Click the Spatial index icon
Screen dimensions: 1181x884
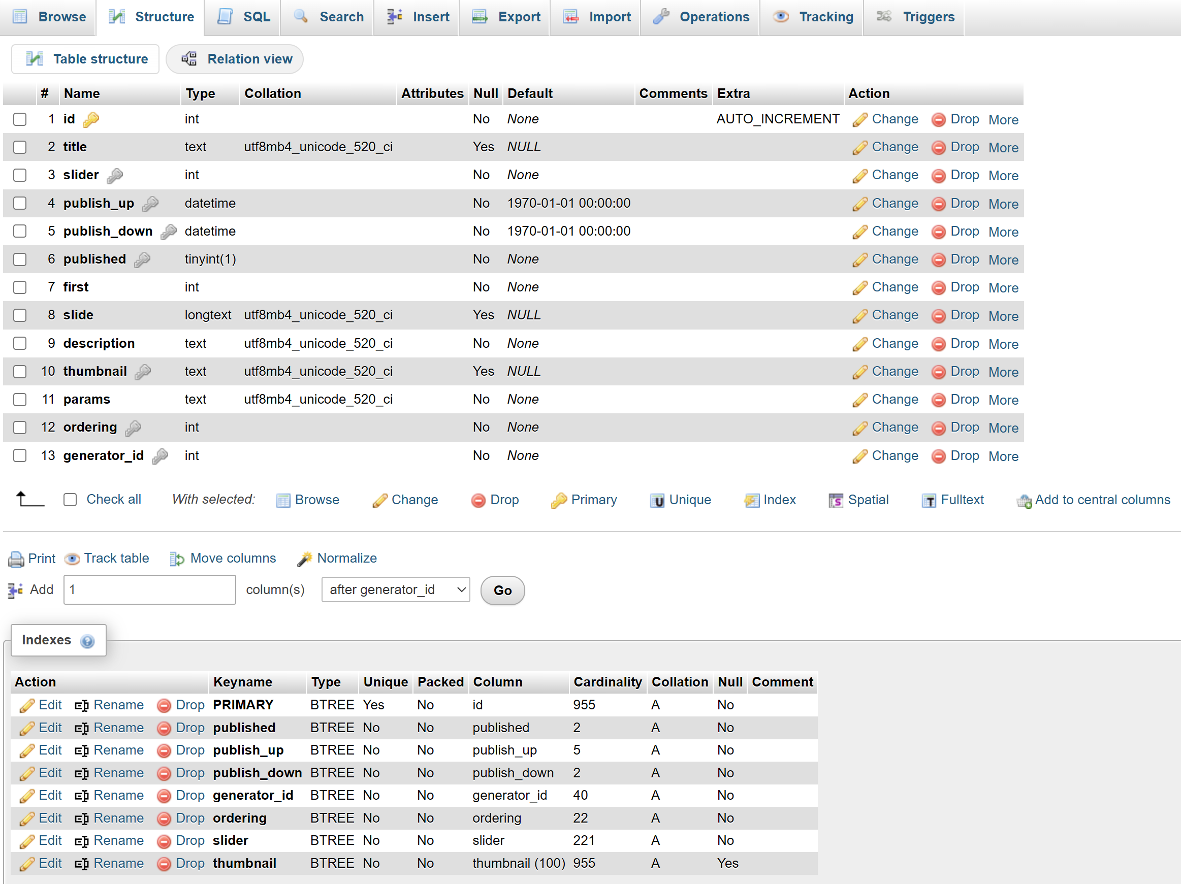[836, 501]
